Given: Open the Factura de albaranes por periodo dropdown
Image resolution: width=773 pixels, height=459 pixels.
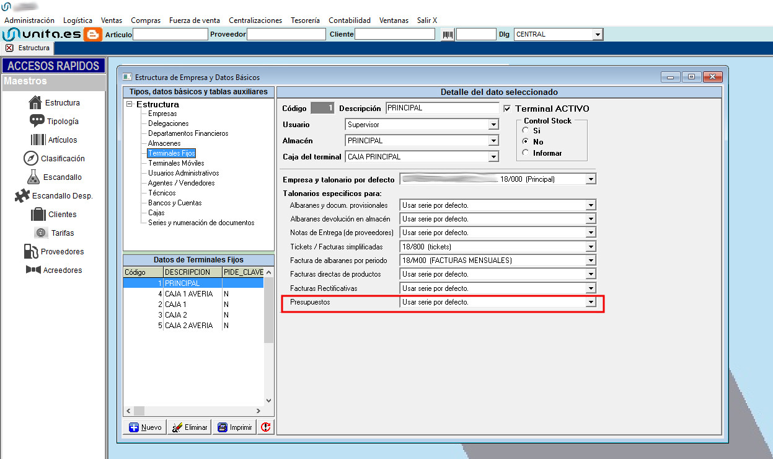Looking at the screenshot, I should pos(591,261).
